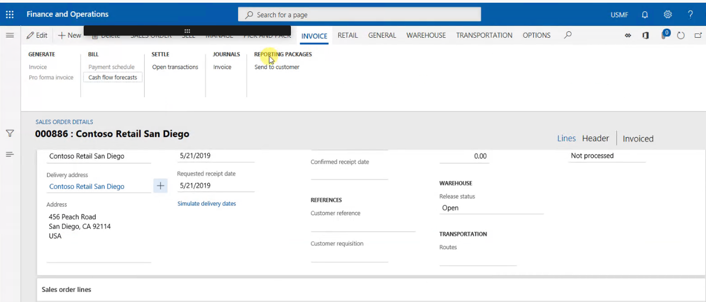
Task: Open the GENERAL tab
Action: (382, 35)
